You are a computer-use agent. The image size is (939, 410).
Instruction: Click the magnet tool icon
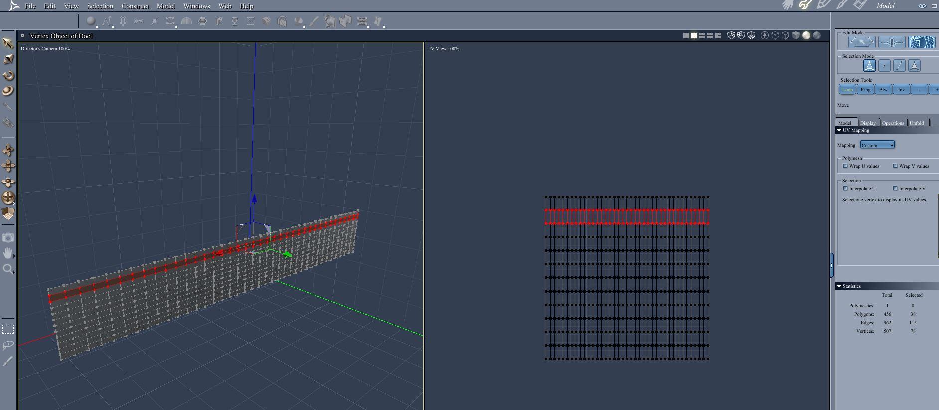pos(123,21)
